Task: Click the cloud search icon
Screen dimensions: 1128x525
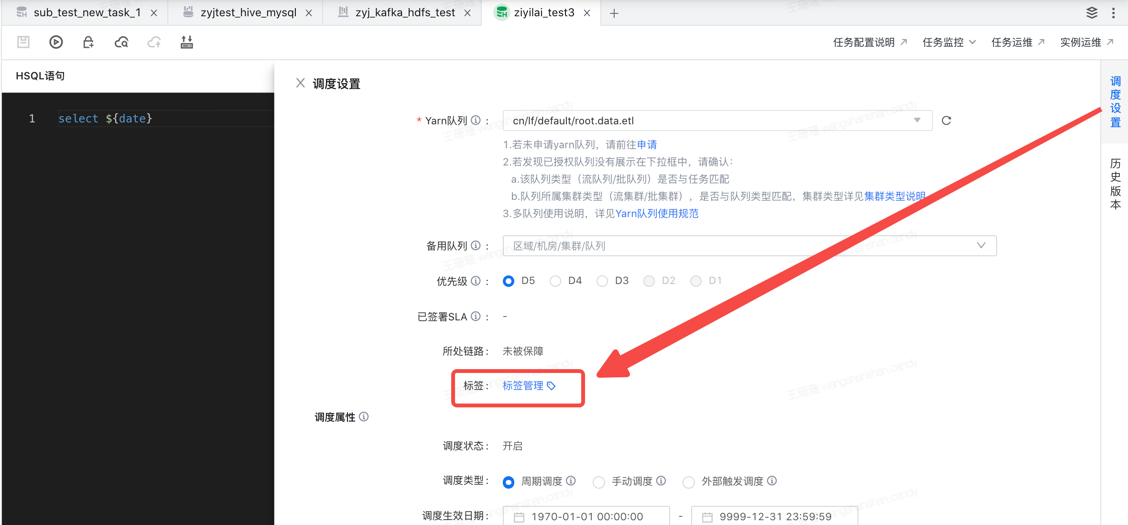Action: pos(121,42)
